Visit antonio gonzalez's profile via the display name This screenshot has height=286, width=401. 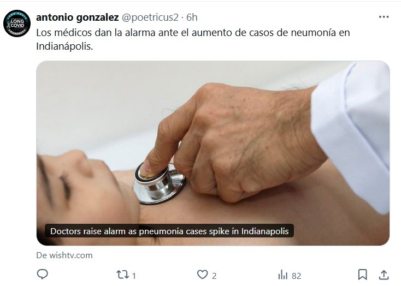point(78,17)
